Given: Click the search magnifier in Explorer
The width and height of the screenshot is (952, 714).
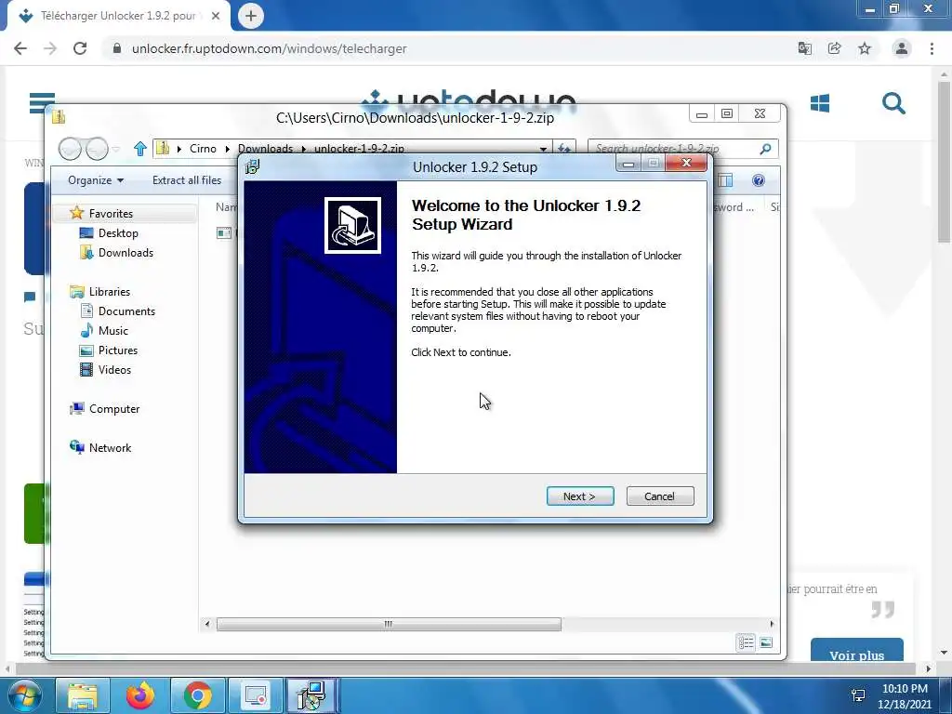Looking at the screenshot, I should pos(766,148).
